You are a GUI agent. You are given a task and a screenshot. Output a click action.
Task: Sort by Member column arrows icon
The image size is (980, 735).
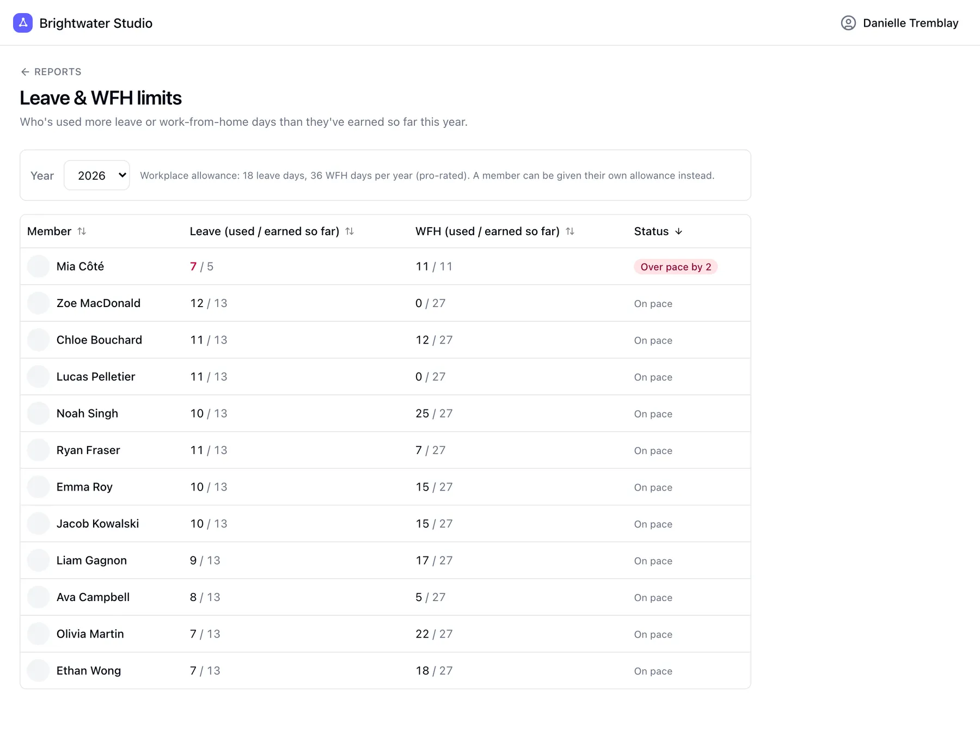click(82, 231)
